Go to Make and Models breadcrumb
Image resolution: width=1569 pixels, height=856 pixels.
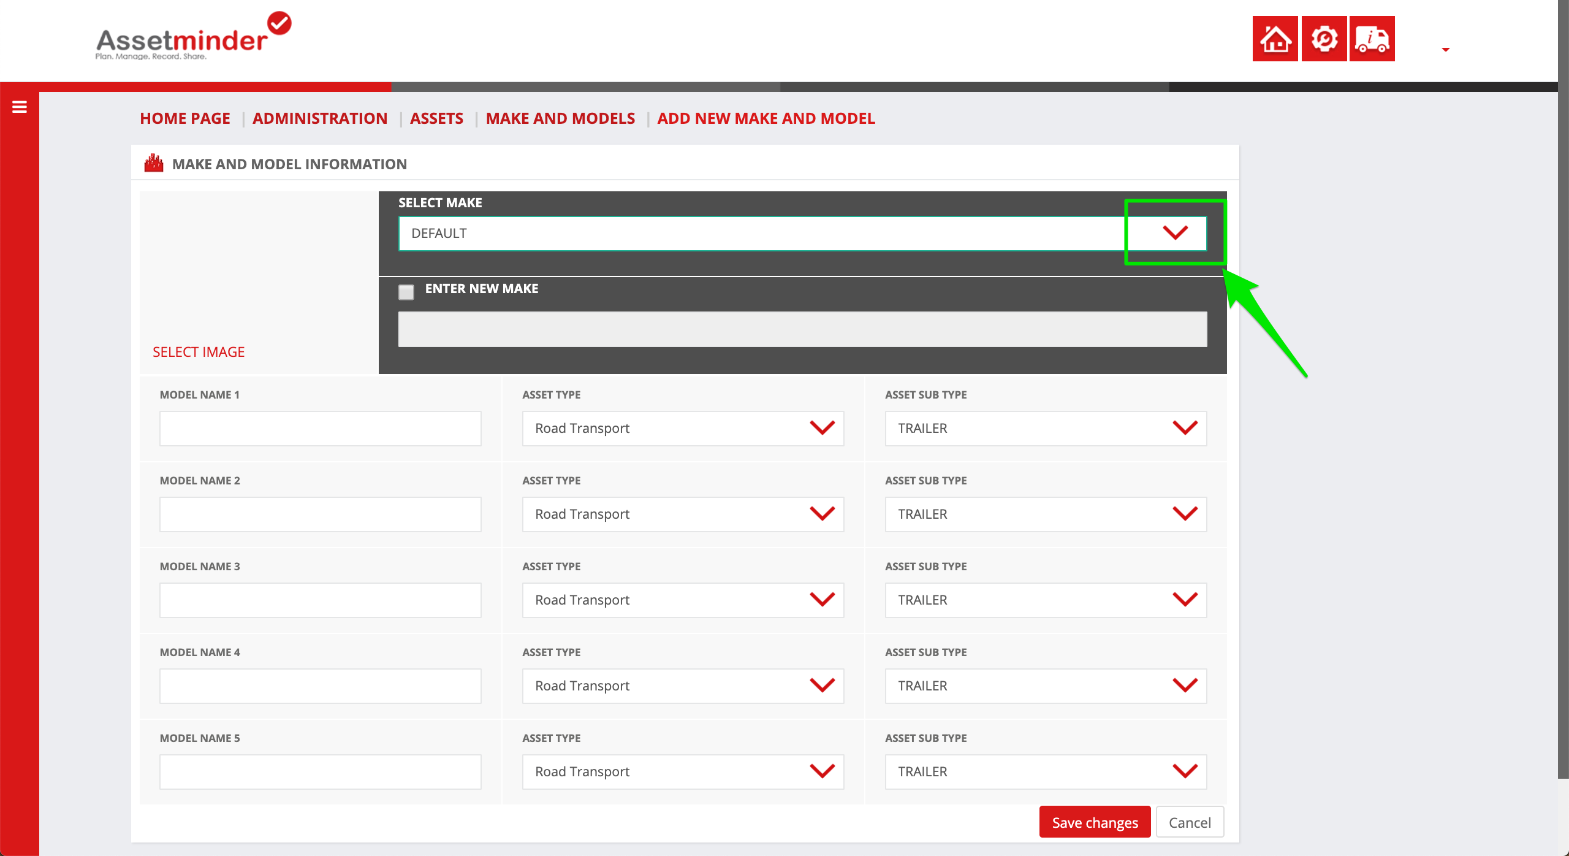coord(560,118)
